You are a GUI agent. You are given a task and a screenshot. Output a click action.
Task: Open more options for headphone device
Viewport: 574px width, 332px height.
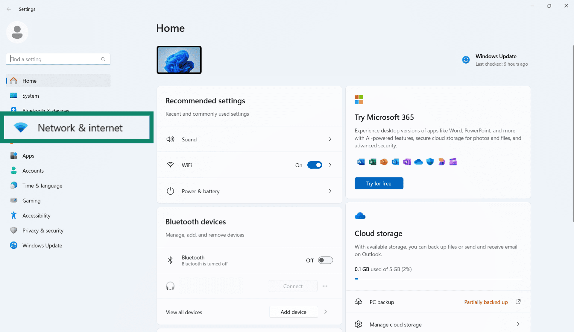tap(325, 286)
